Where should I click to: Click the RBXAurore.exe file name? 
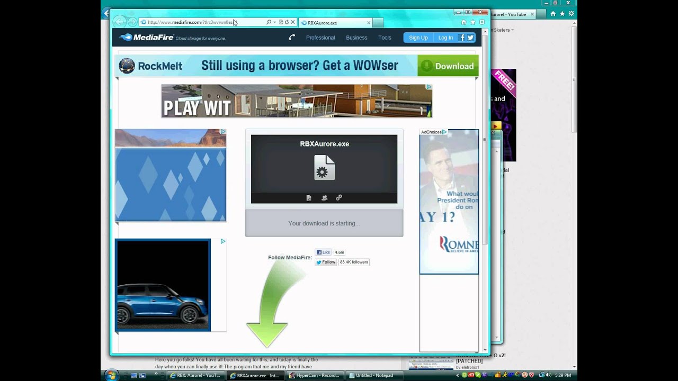point(324,144)
